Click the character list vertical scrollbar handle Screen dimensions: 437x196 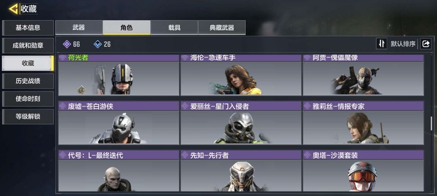[x=431, y=124]
